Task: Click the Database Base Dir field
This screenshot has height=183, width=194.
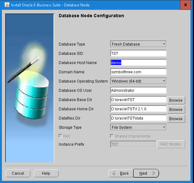Action: pos(138,99)
